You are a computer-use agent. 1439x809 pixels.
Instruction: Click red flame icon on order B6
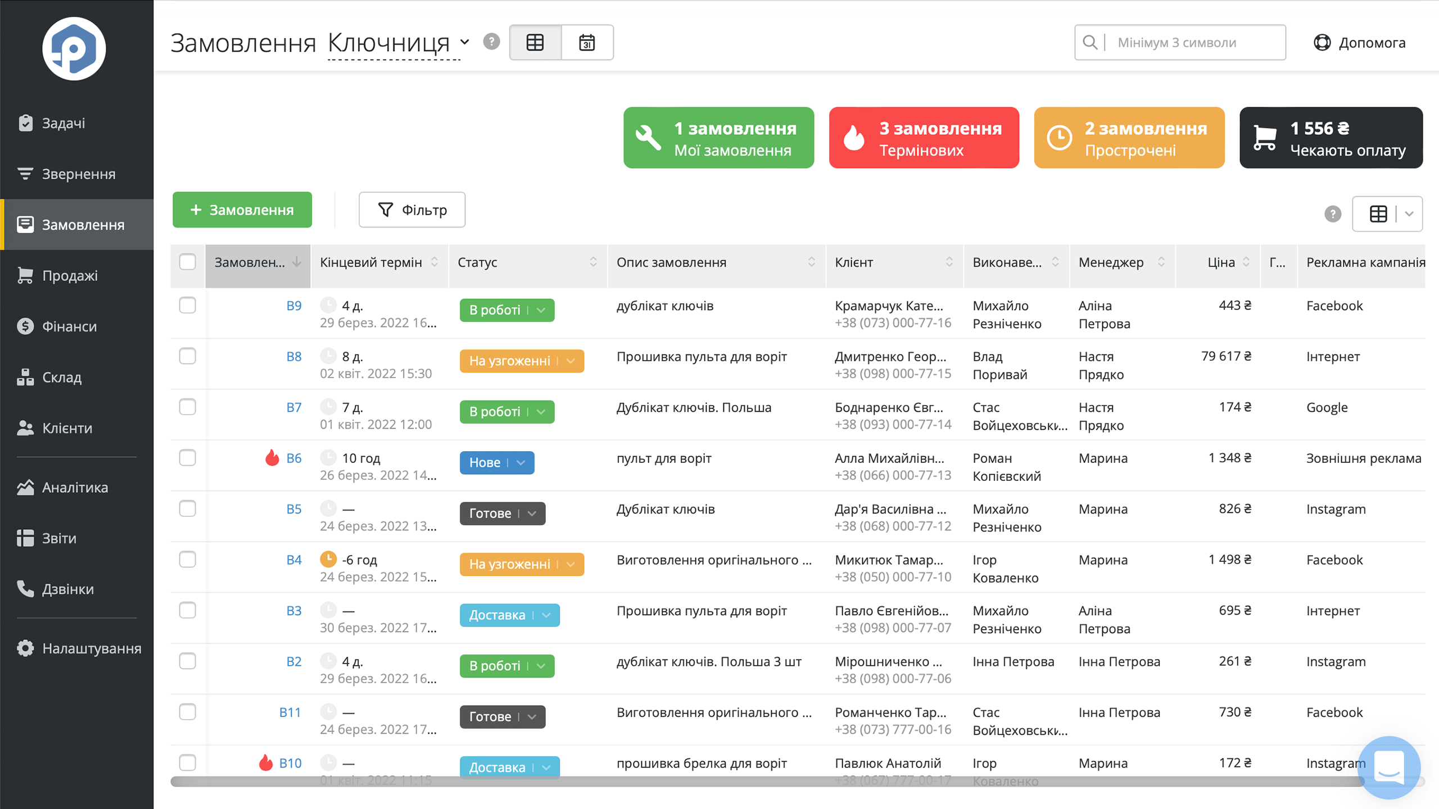pyautogui.click(x=272, y=458)
